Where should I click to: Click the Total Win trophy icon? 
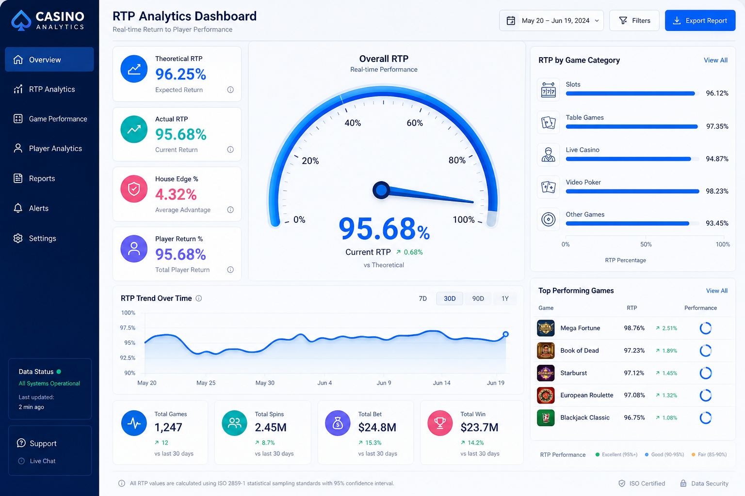pyautogui.click(x=440, y=423)
